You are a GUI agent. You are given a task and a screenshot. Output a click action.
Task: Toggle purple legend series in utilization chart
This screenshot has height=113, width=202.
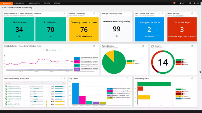pos(77,69)
